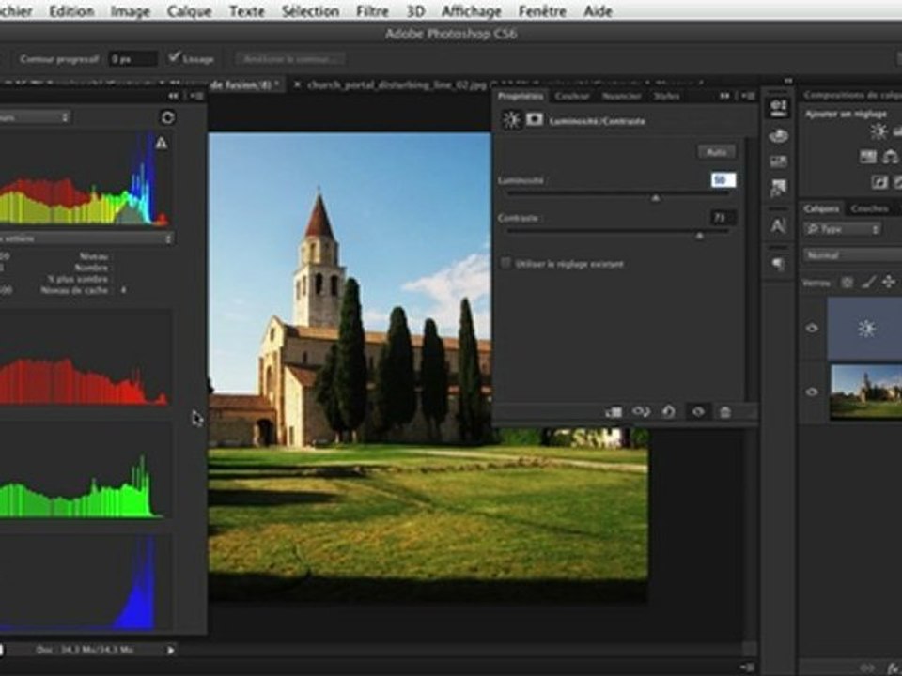Open the Sélection menu
This screenshot has height=676, width=902.
[x=310, y=11]
